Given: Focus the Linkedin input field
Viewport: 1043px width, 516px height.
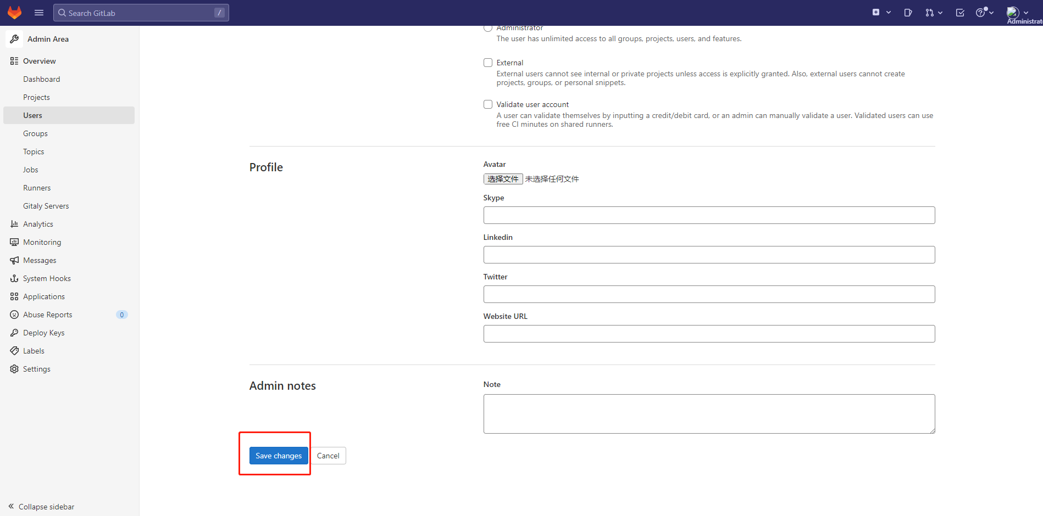Looking at the screenshot, I should (709, 255).
